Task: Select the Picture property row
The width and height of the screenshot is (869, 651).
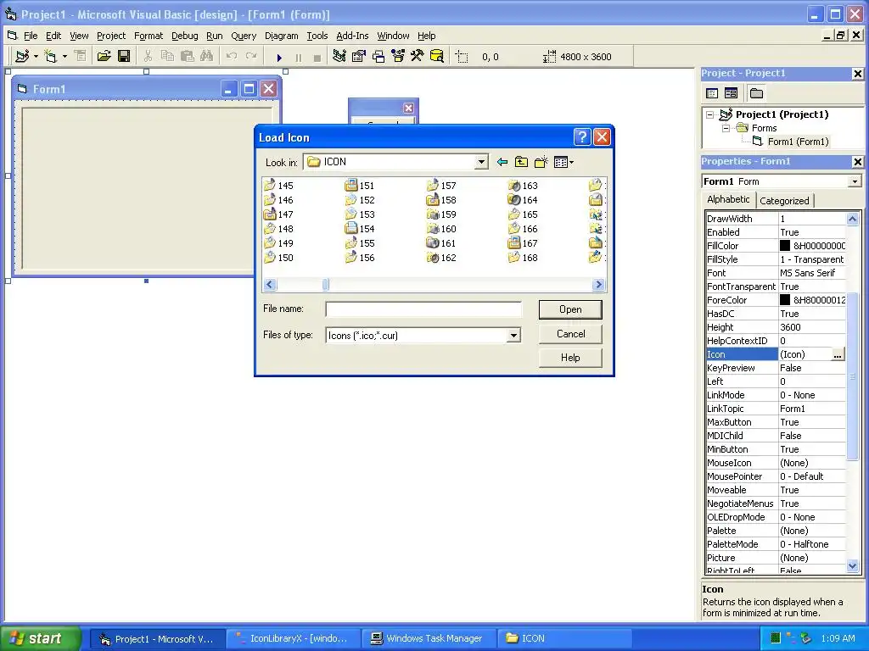Action: [776, 558]
